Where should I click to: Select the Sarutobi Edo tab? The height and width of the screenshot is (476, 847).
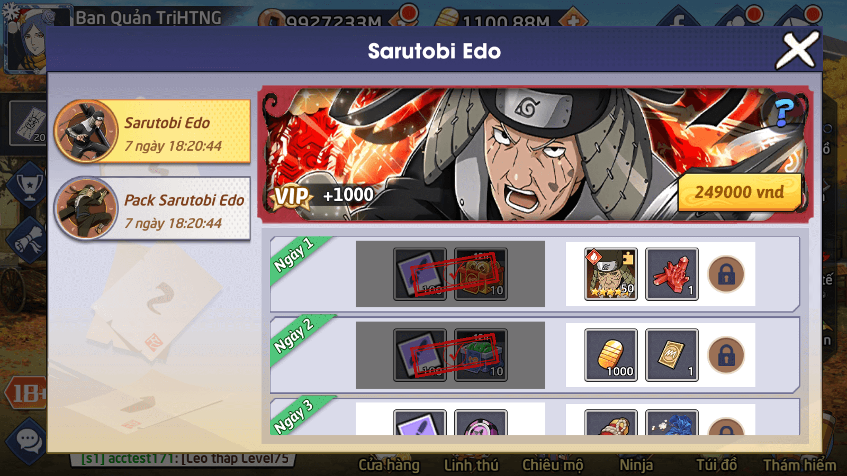tap(152, 131)
